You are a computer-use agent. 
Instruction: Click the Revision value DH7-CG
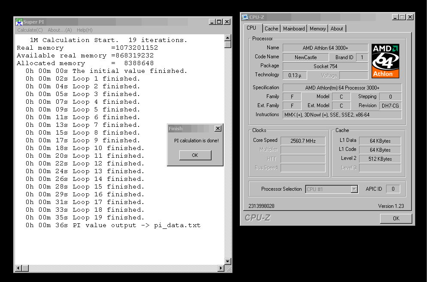(390, 106)
